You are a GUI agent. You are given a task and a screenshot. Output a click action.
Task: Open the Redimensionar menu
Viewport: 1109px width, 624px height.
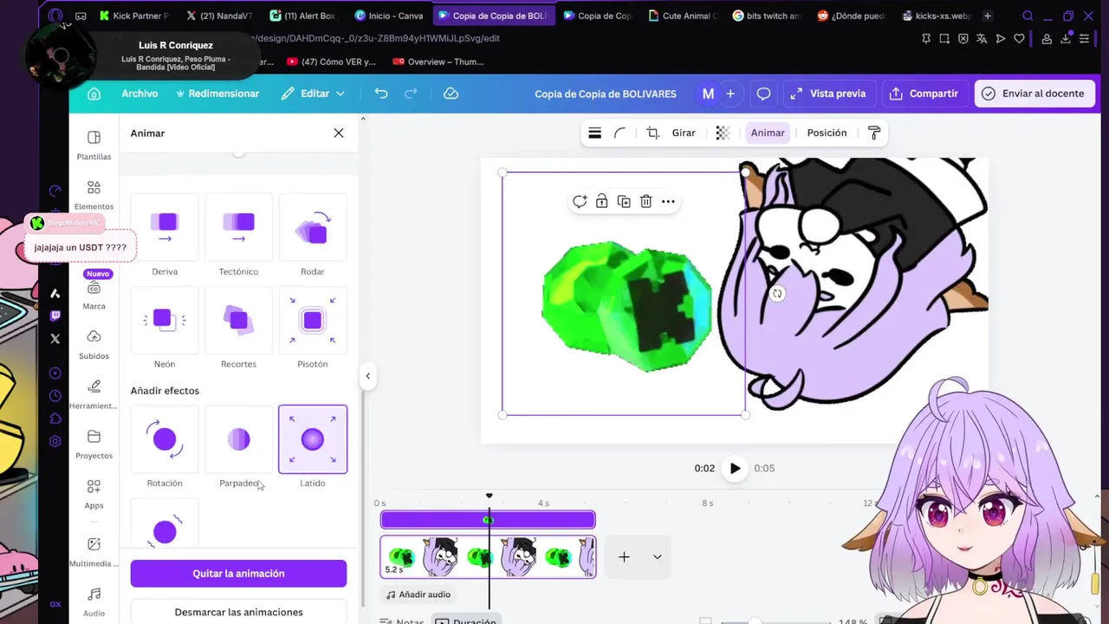tap(217, 94)
